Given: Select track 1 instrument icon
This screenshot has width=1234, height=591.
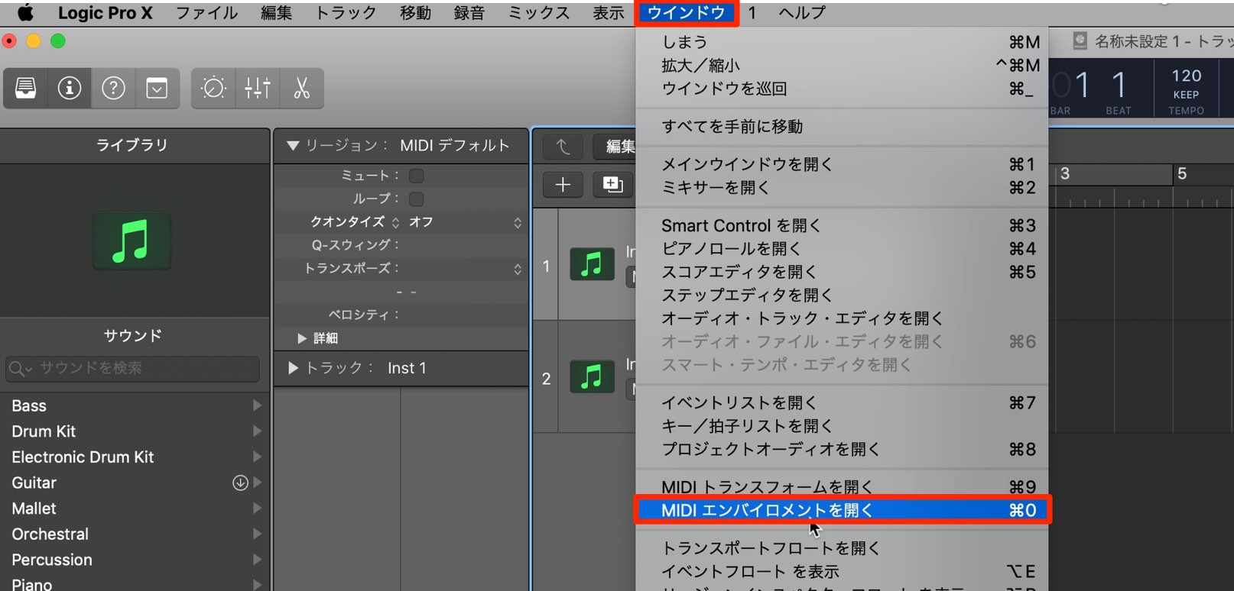Looking at the screenshot, I should (x=592, y=264).
